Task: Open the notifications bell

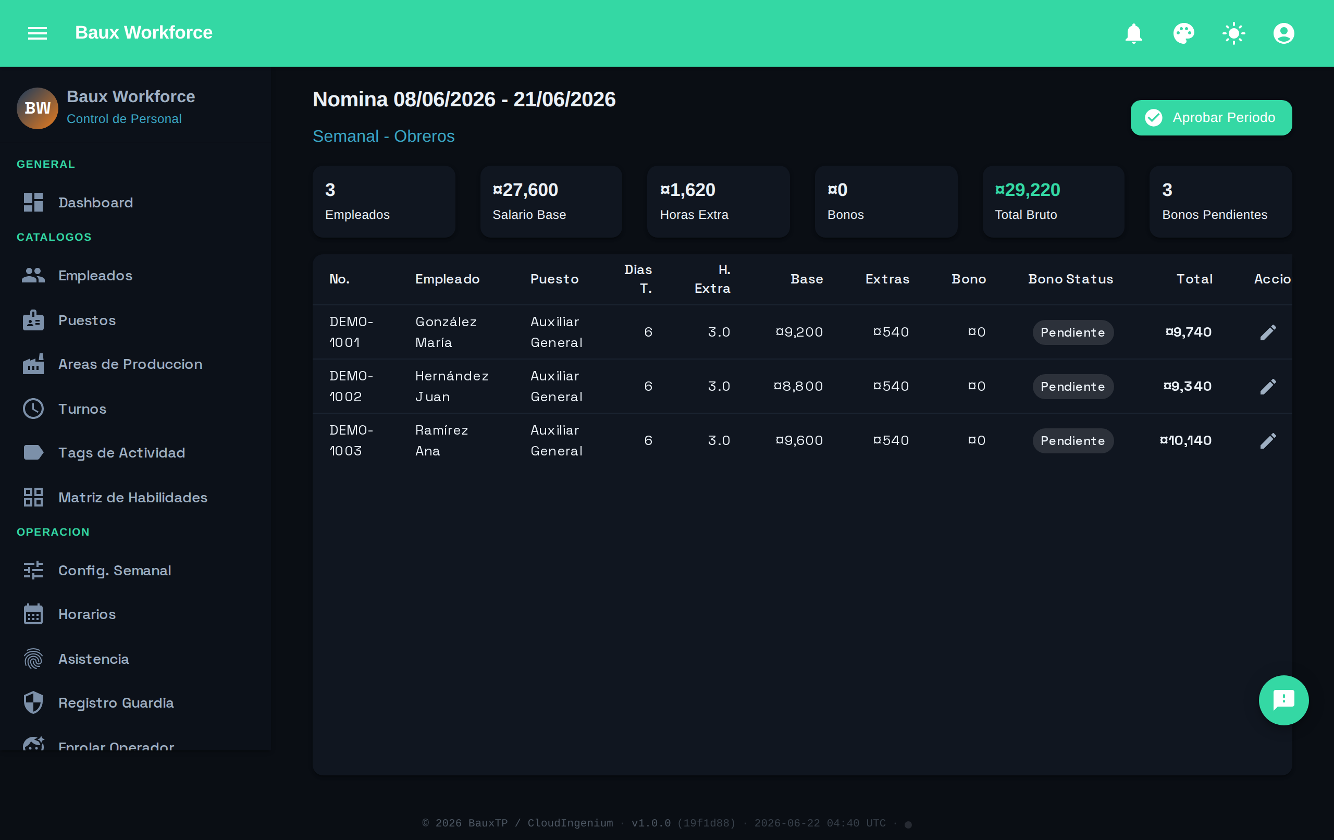Action: (1133, 33)
